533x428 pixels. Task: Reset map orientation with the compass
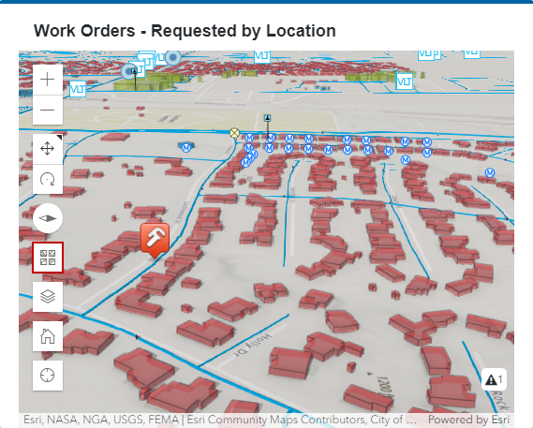click(x=48, y=218)
